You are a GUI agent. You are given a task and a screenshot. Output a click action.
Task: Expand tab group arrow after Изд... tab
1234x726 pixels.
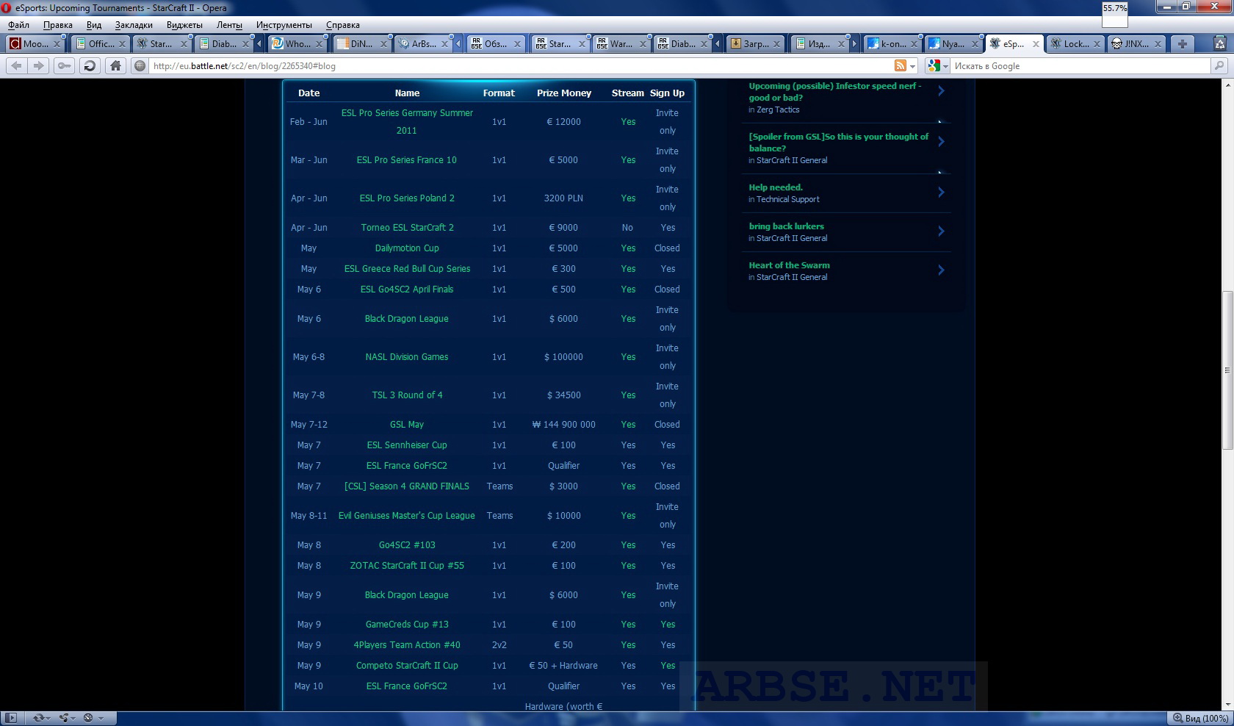[854, 44]
